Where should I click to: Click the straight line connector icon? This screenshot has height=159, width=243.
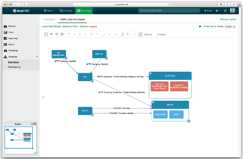(x=105, y=34)
